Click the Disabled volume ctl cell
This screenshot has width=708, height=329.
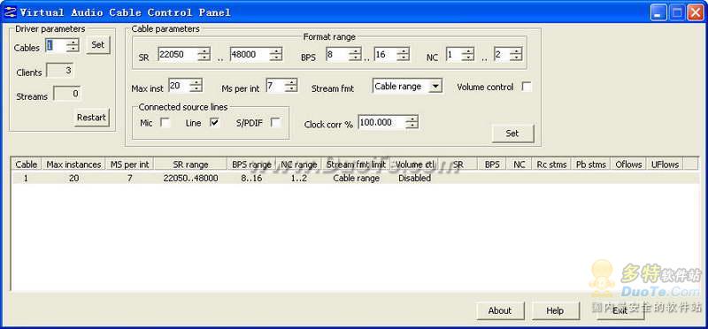click(414, 179)
